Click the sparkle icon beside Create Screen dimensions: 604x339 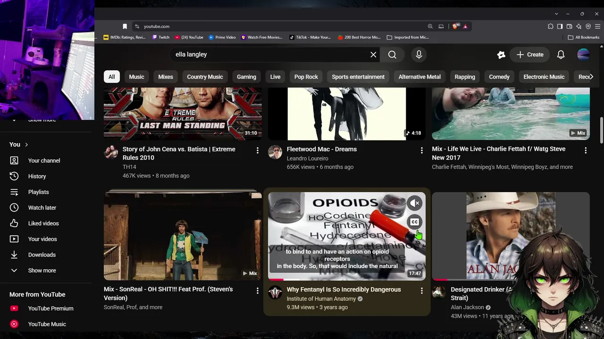pos(501,55)
